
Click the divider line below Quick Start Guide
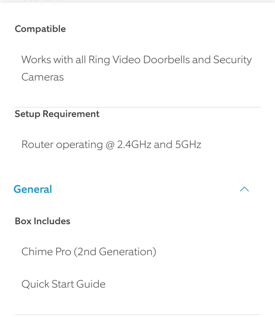(137, 314)
